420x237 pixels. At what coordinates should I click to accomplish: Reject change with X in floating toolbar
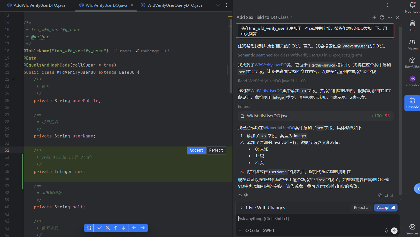click(108, 228)
